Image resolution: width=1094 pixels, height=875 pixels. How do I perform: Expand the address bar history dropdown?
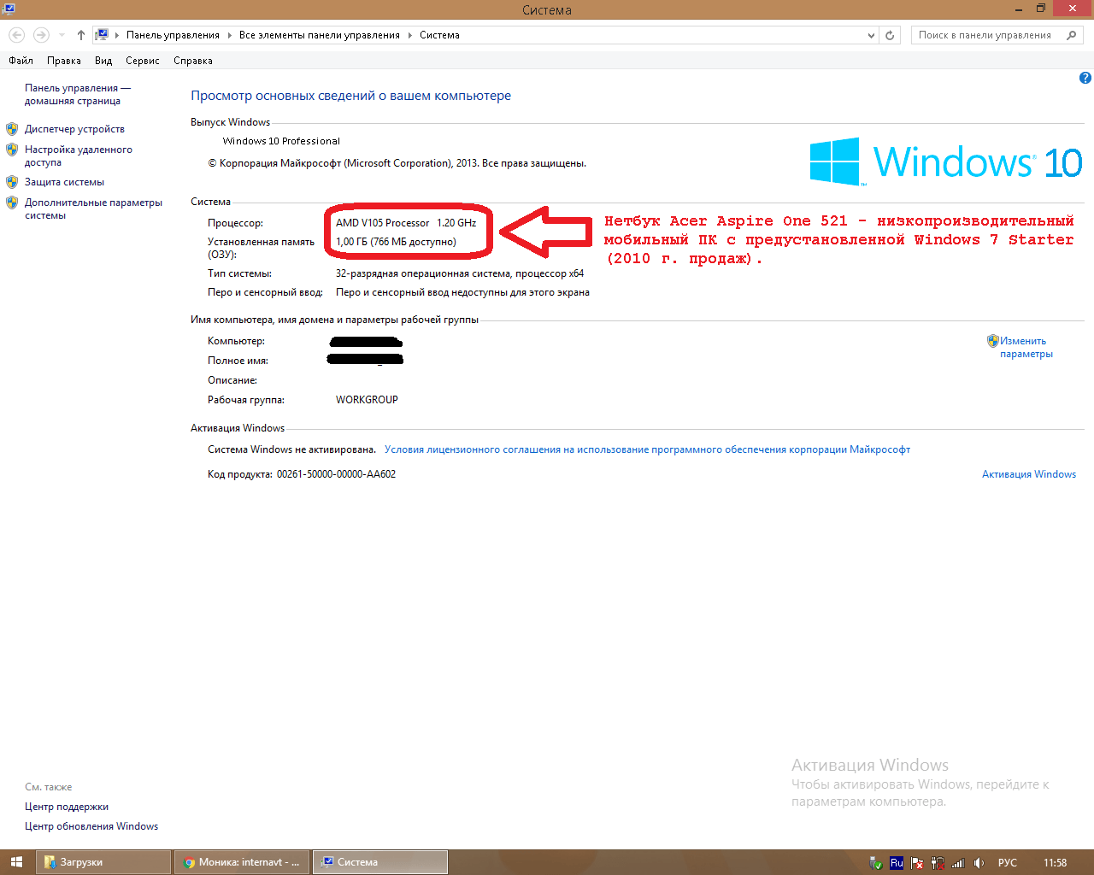point(871,35)
